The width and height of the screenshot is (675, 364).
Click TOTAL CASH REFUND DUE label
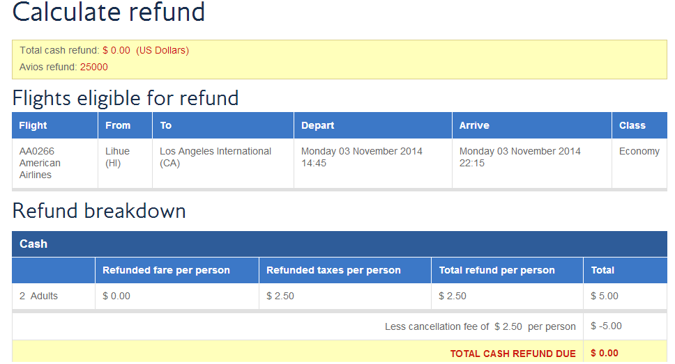[513, 354]
